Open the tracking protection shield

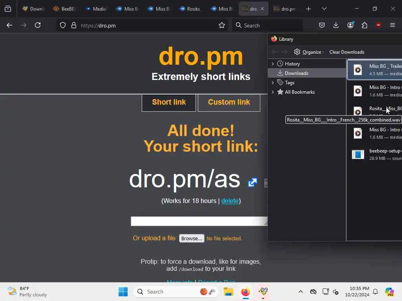click(63, 25)
